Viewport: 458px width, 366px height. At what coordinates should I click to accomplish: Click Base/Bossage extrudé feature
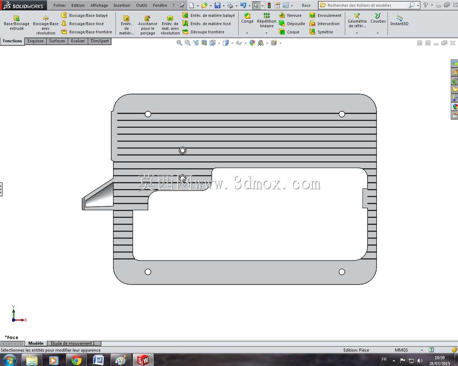pyautogui.click(x=17, y=23)
